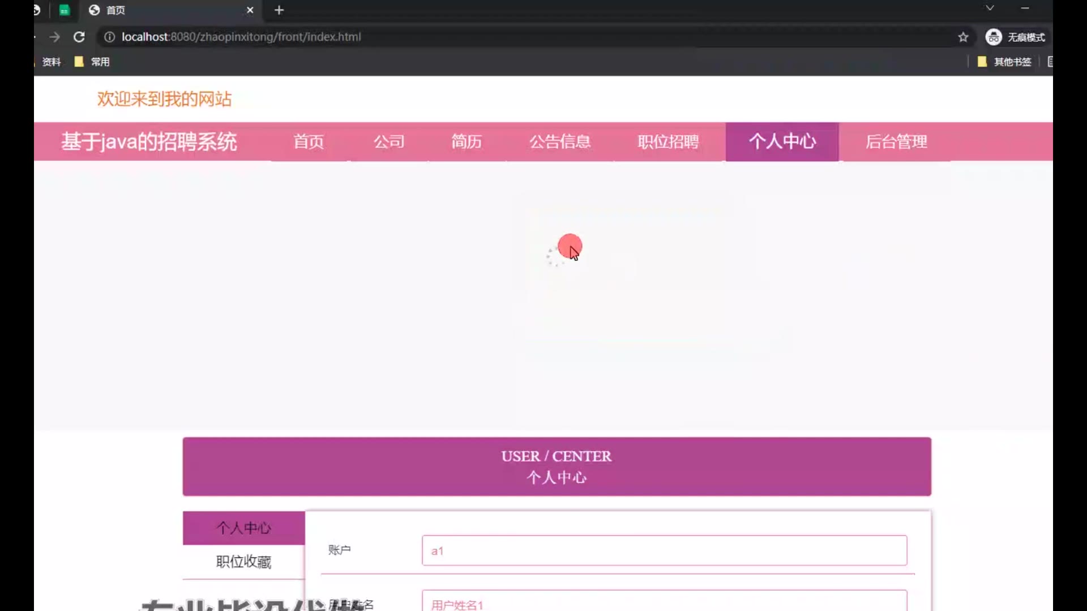The width and height of the screenshot is (1087, 611).
Task: Open the 常用 bookmarks folder
Action: [x=92, y=62]
